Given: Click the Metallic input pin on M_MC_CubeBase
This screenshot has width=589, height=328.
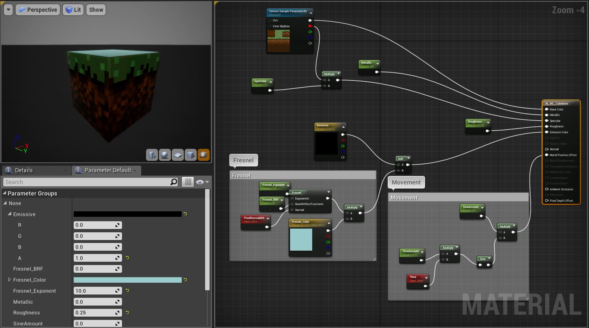Looking at the screenshot, I should tap(547, 115).
